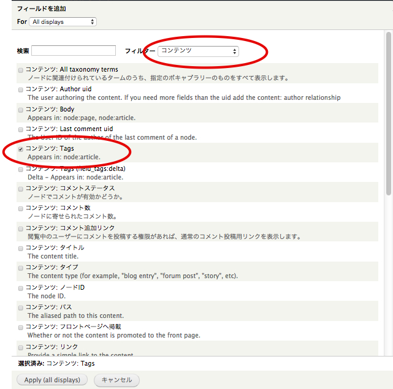This screenshot has width=393, height=389.
Task: Enable the ノードID checkbox
Action: (x=21, y=288)
